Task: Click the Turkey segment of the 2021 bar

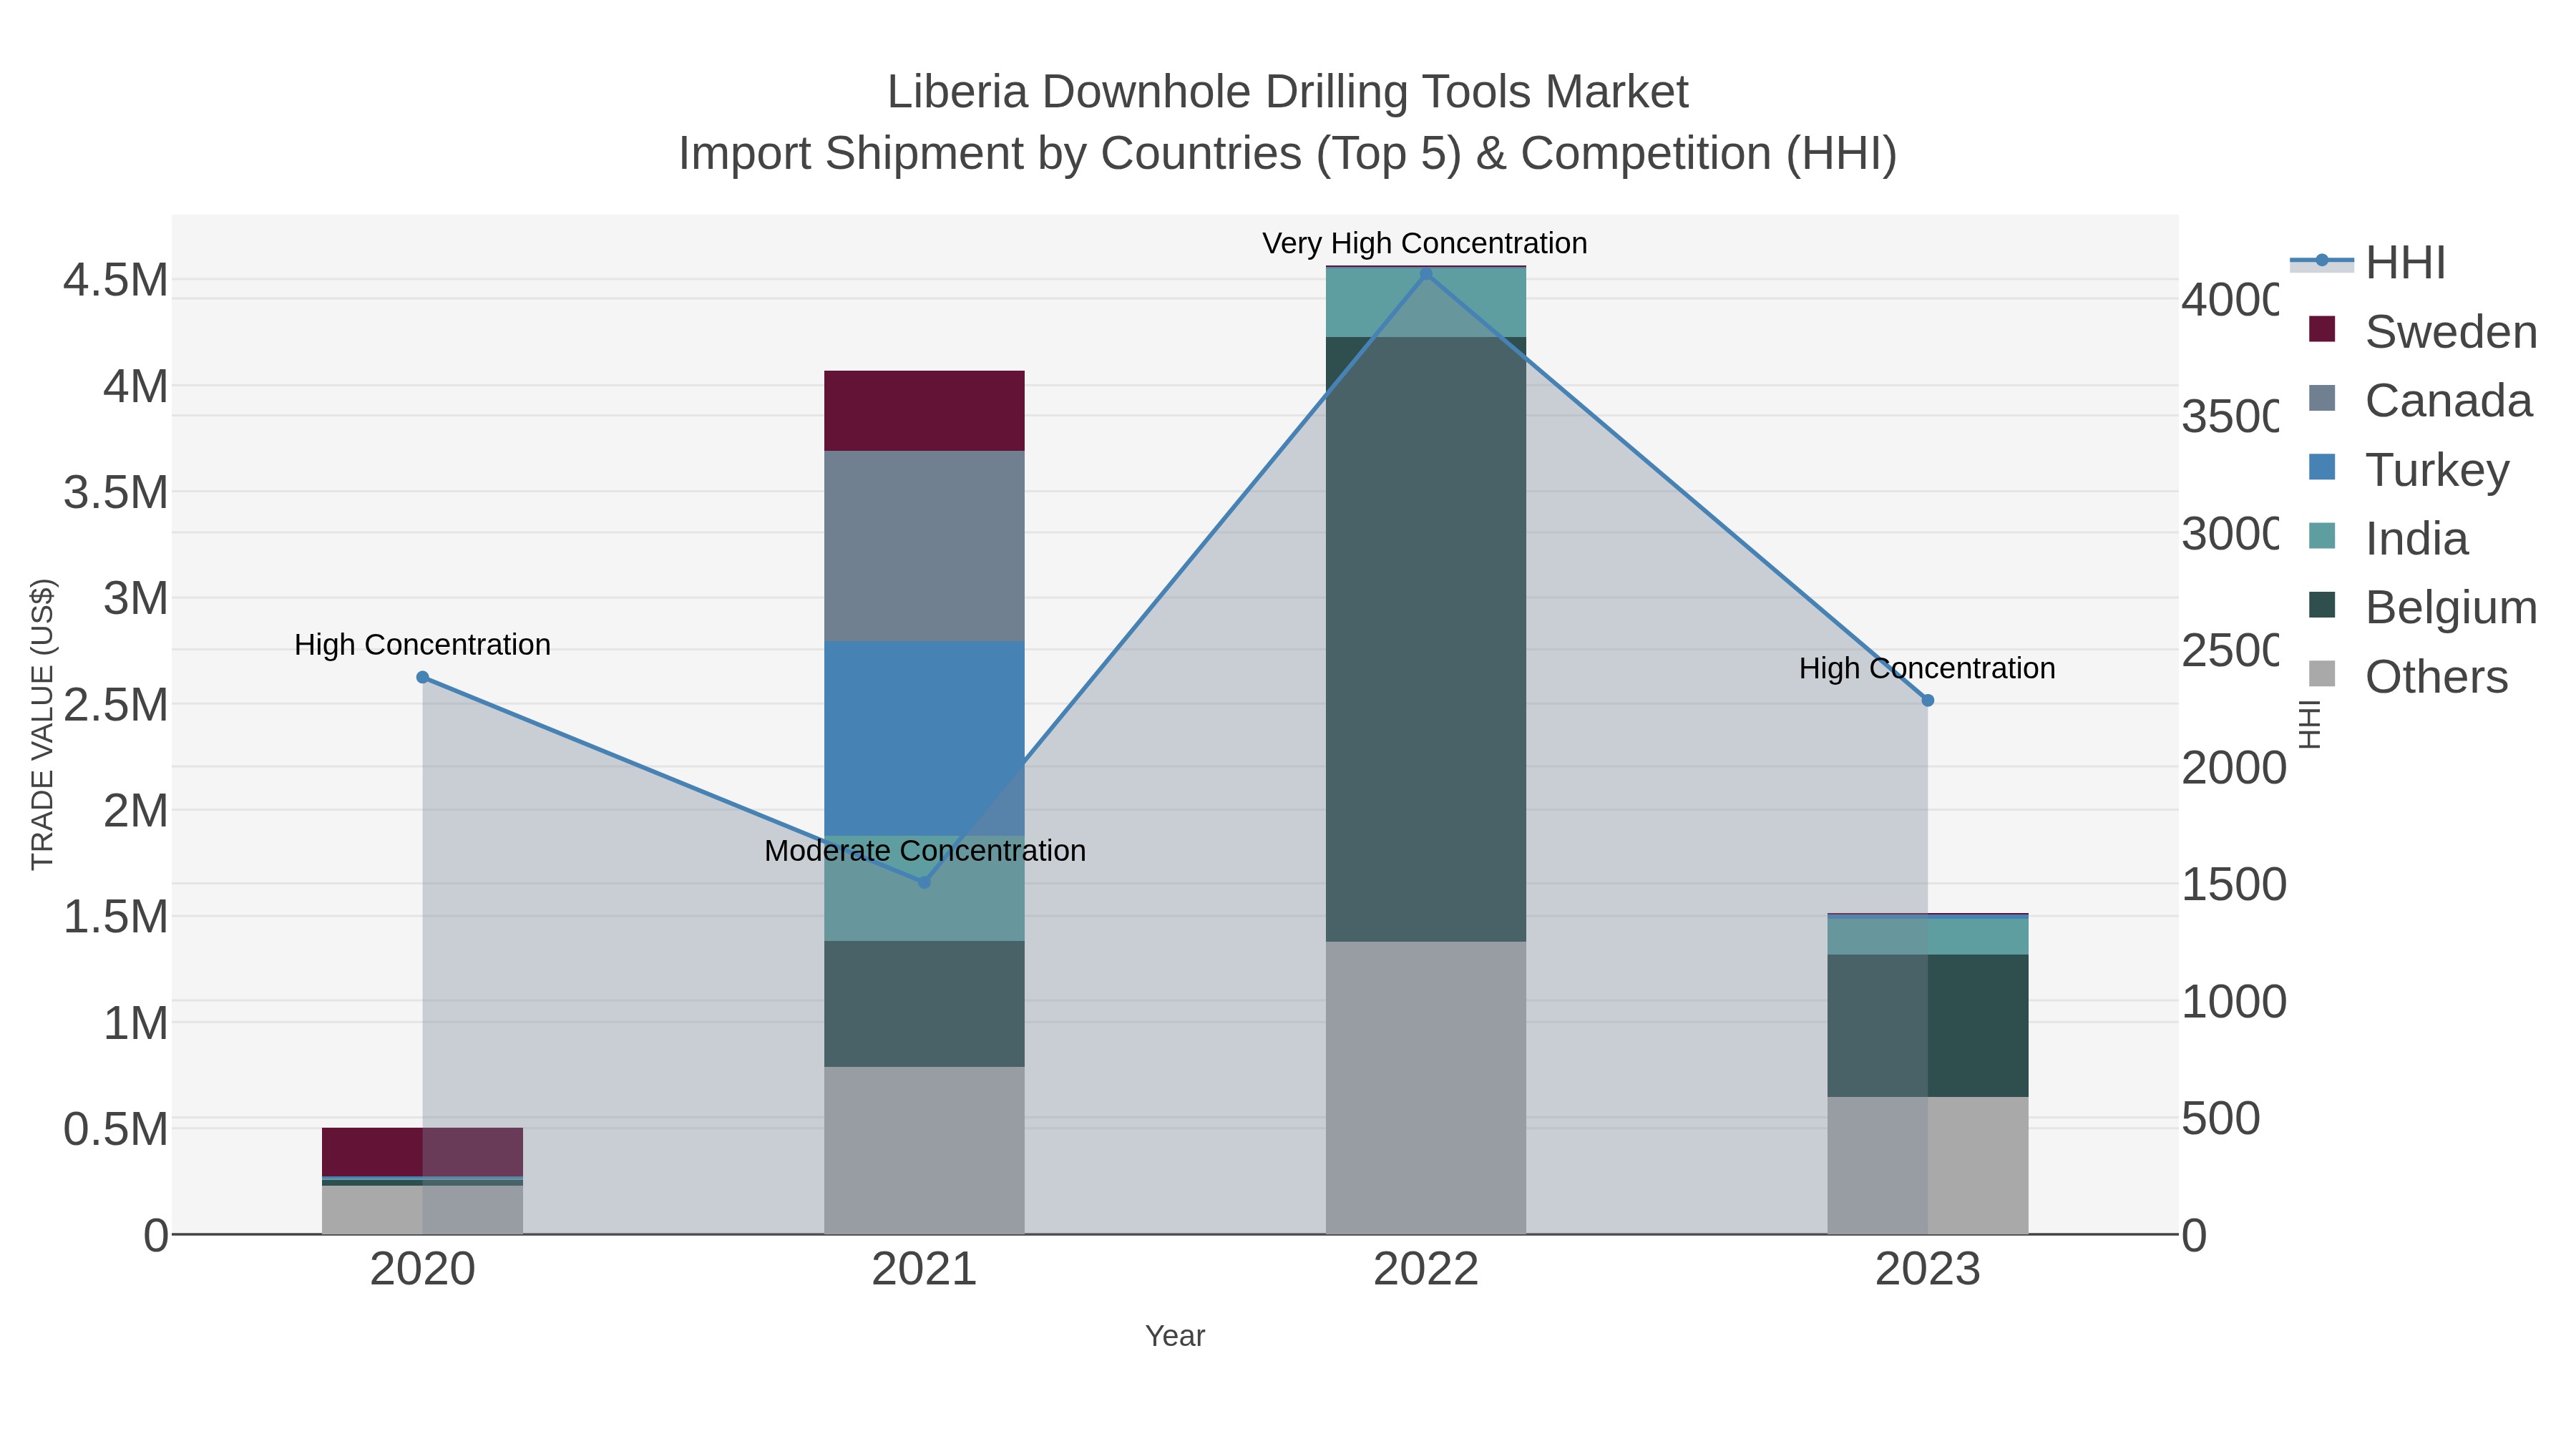Action: [x=924, y=738]
